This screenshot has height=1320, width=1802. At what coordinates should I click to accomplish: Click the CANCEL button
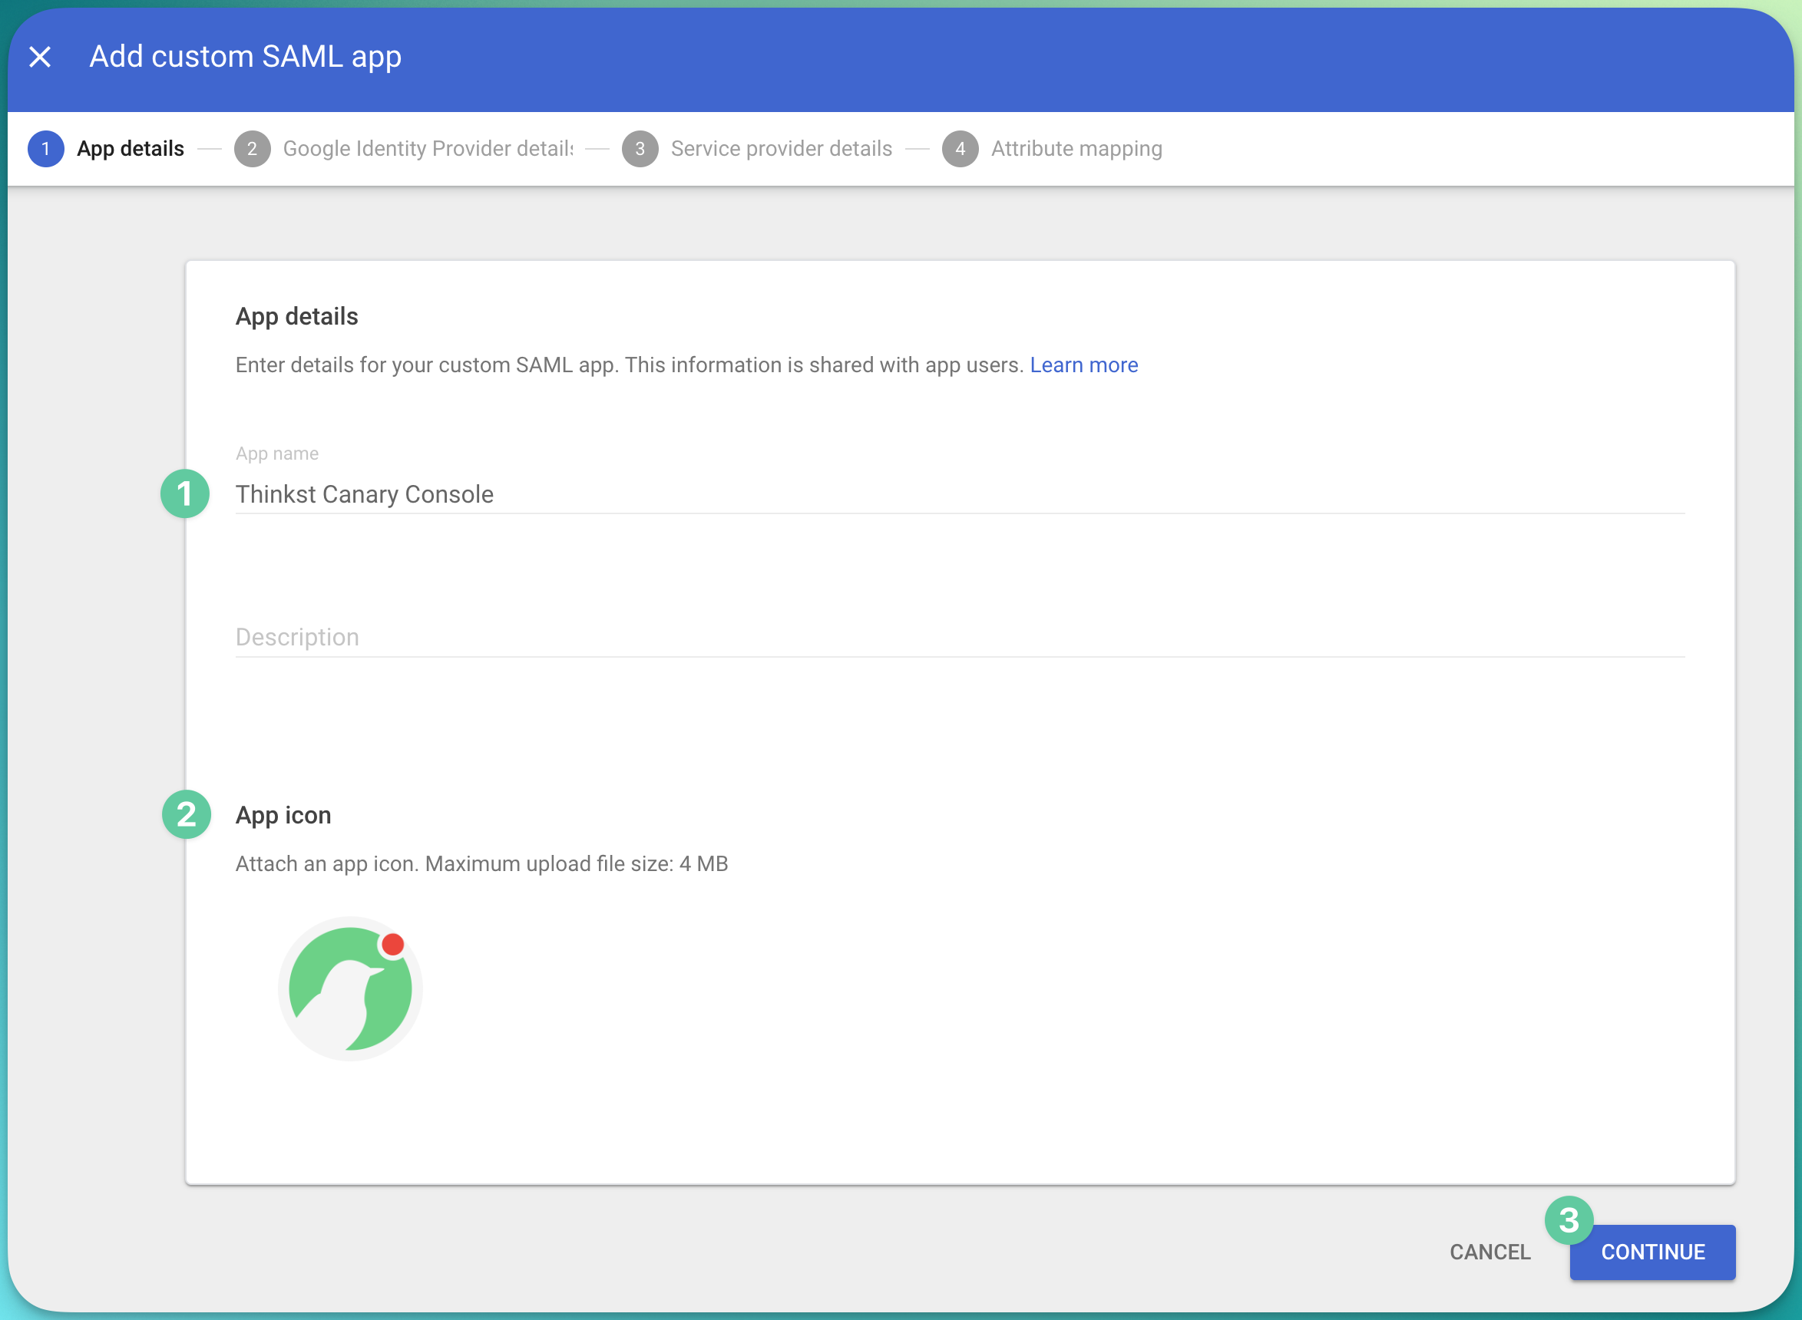pos(1490,1252)
